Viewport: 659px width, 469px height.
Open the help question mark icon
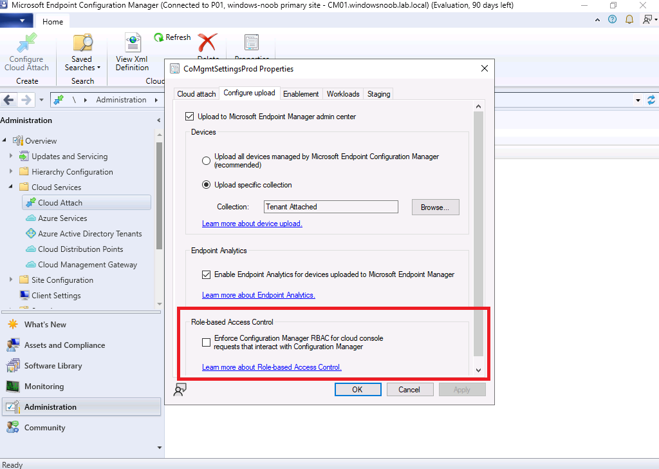point(613,19)
